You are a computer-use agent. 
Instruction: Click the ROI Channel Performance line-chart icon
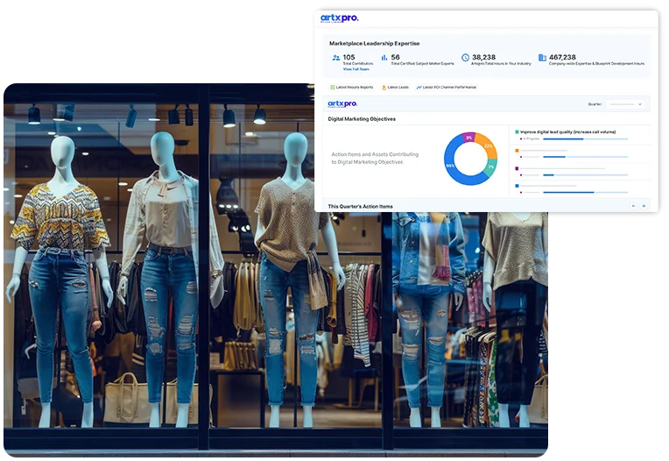click(419, 88)
